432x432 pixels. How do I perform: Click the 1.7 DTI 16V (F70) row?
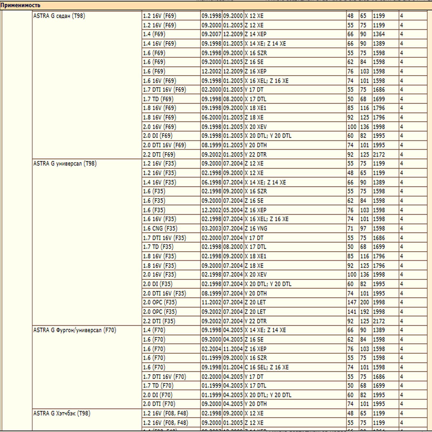pos(164,377)
